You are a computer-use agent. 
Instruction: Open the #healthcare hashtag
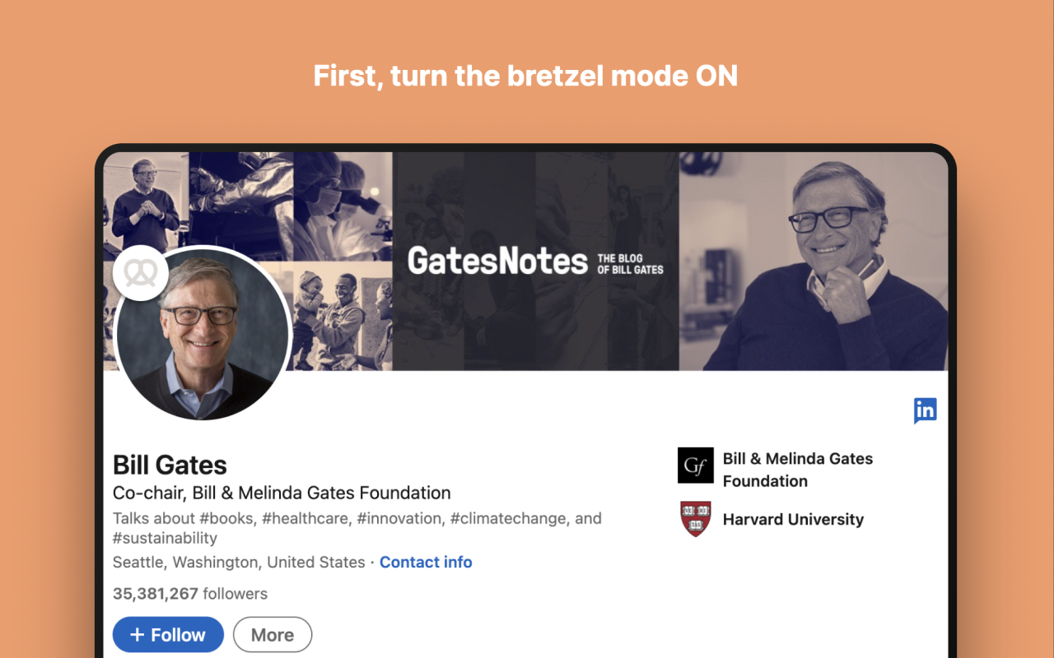306,519
